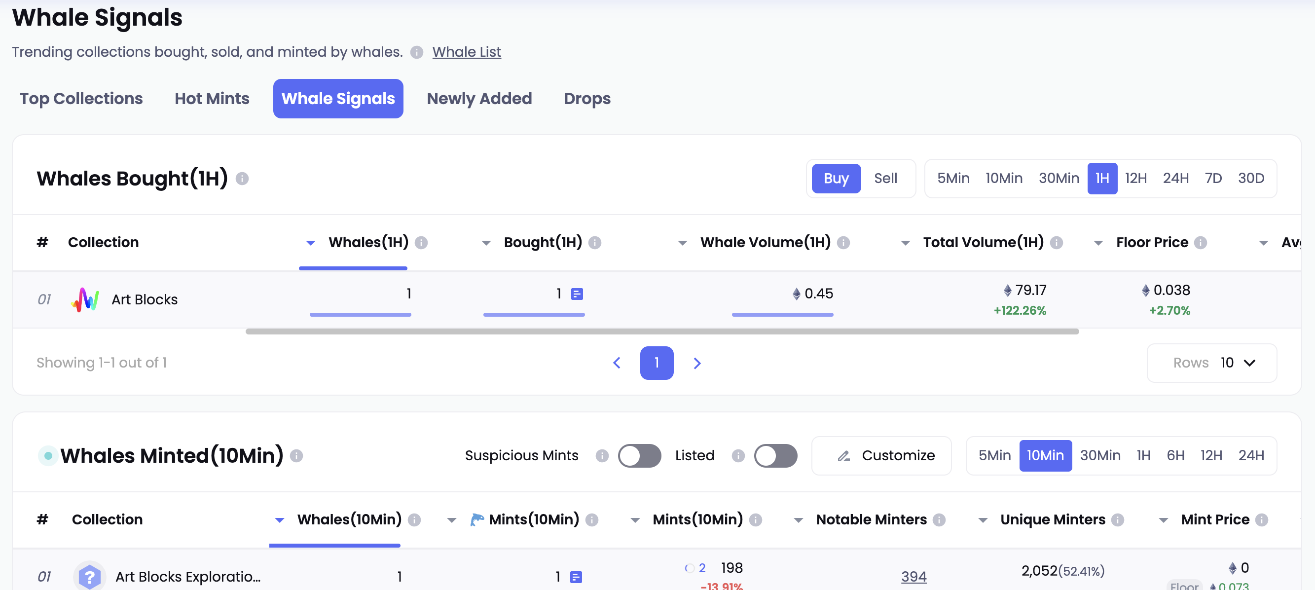Open the Whale List link

466,52
